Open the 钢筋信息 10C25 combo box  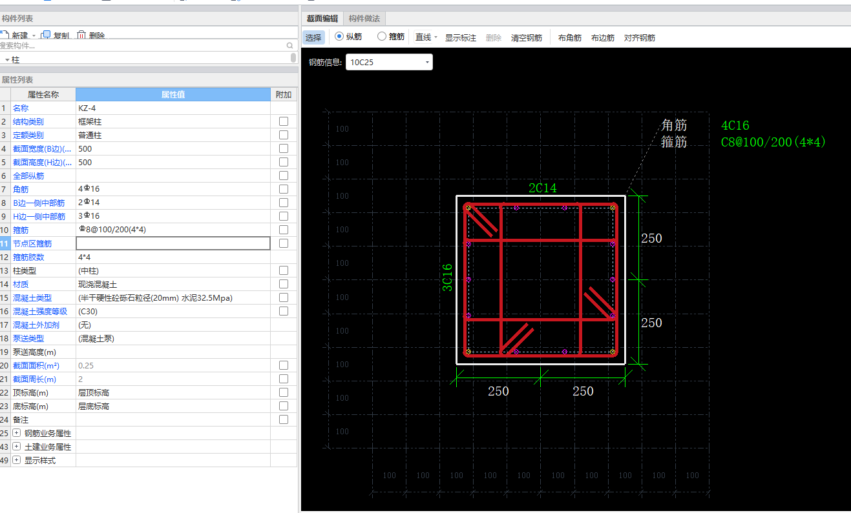tap(389, 62)
